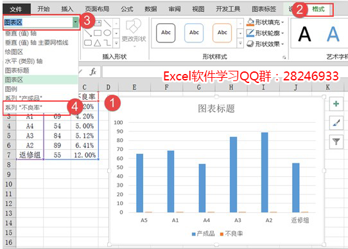Select the oval shape
Image resolution: width=348 pixels, height=249 pixels.
click(x=107, y=33)
